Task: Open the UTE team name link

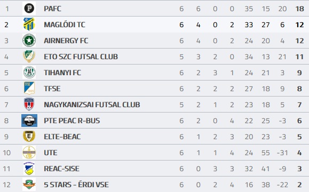Action: (51, 153)
